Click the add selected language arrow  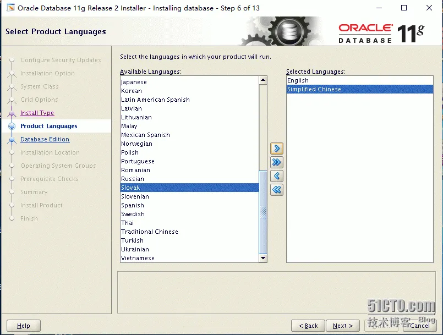(277, 149)
